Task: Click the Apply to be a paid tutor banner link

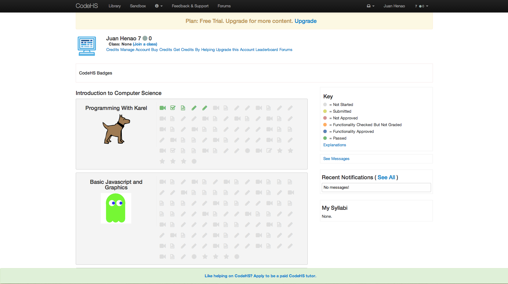Action: coord(260,276)
